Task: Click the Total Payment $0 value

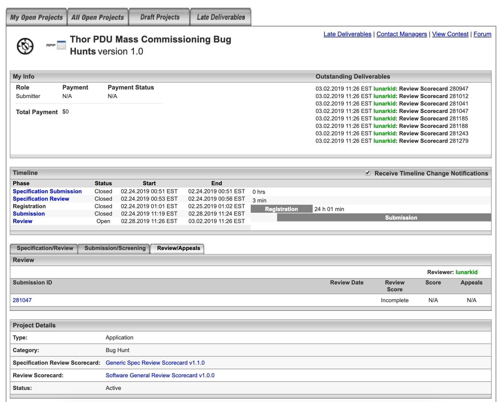Action: point(65,112)
